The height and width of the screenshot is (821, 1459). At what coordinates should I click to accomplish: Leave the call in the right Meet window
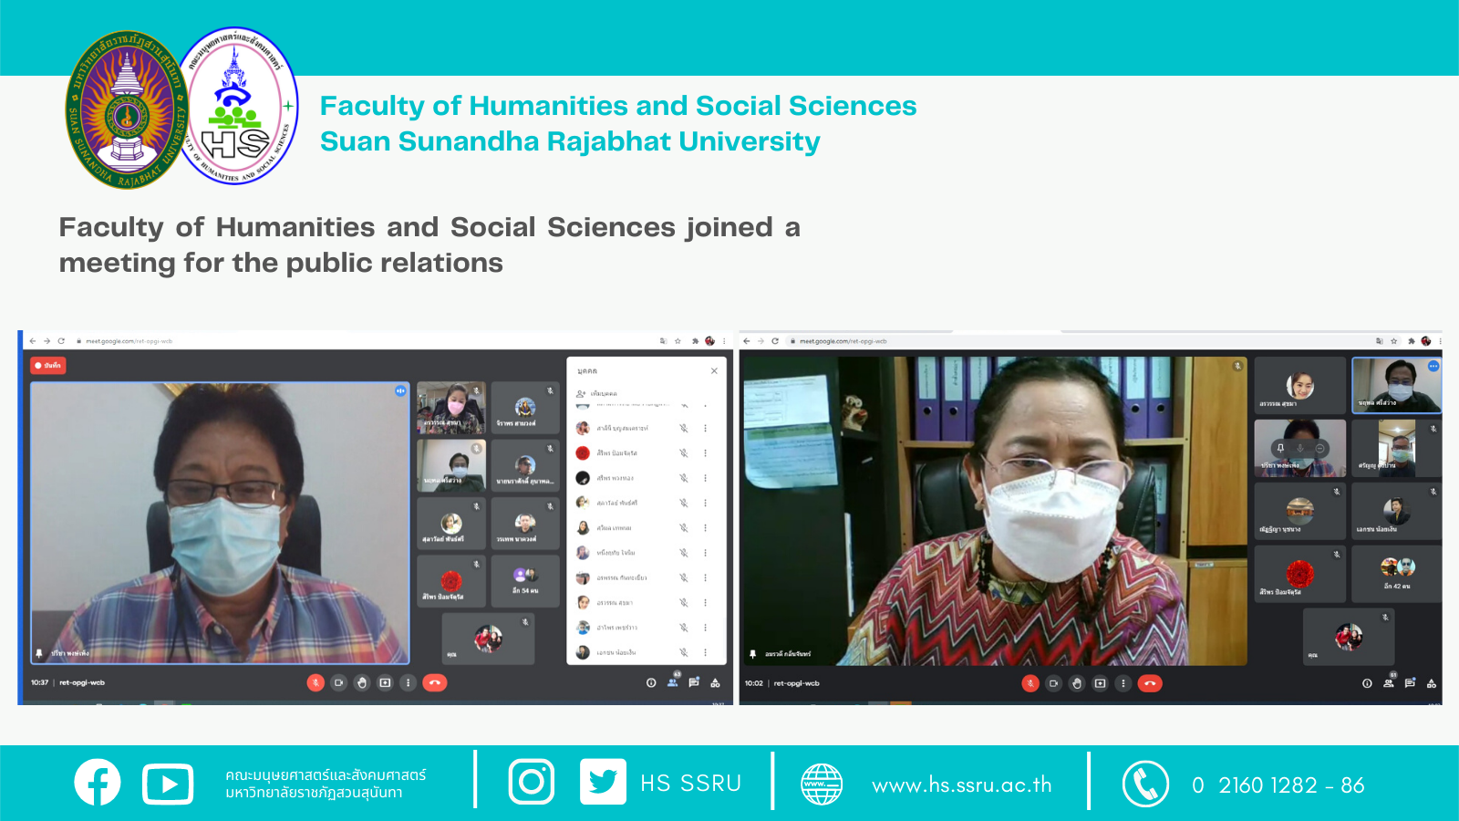tap(1150, 683)
